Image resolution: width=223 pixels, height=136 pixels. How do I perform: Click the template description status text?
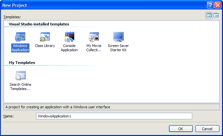[x=58, y=107]
